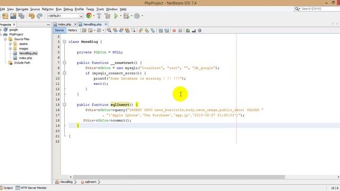Open the Profile Project dropdown arrow
340x191 pixels.
pyautogui.click(x=142, y=16)
